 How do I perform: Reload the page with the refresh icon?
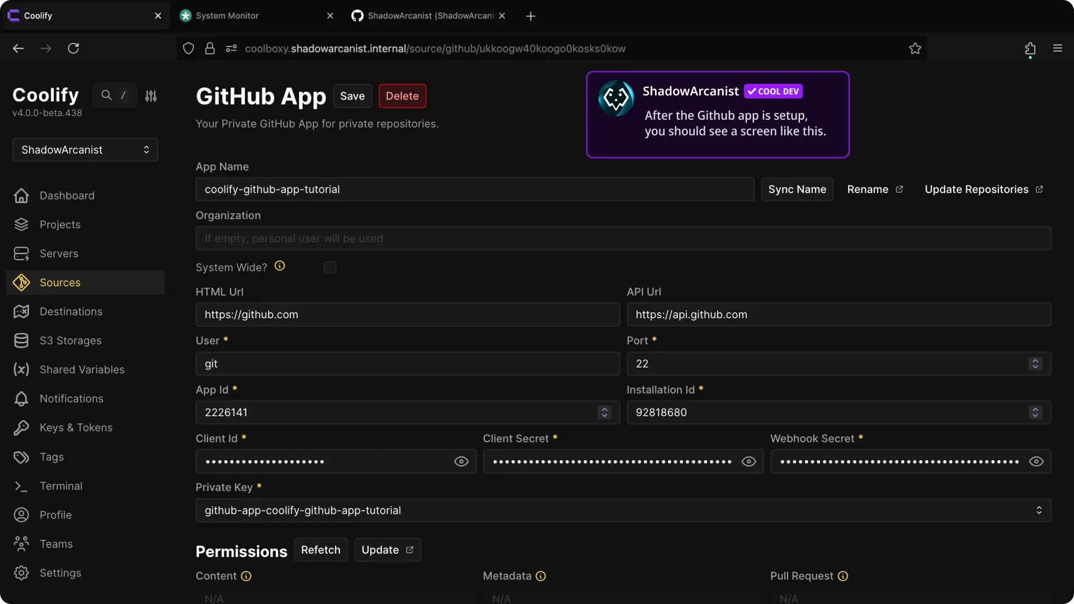(x=73, y=49)
